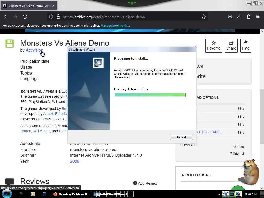Click the Flag button
This screenshot has height=198, width=264.
pos(245,46)
